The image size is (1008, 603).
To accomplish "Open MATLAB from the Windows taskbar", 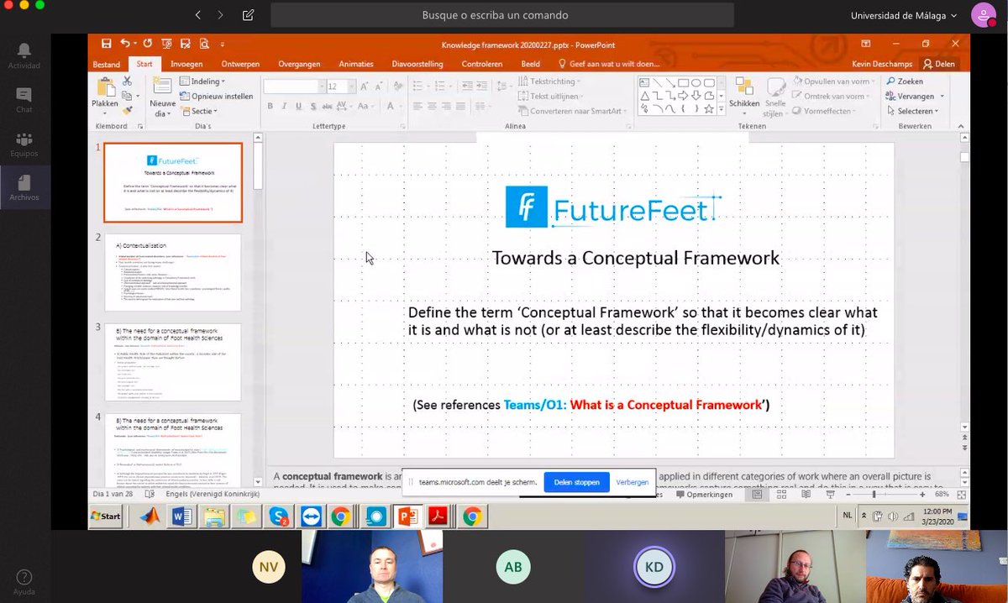I will pyautogui.click(x=150, y=516).
